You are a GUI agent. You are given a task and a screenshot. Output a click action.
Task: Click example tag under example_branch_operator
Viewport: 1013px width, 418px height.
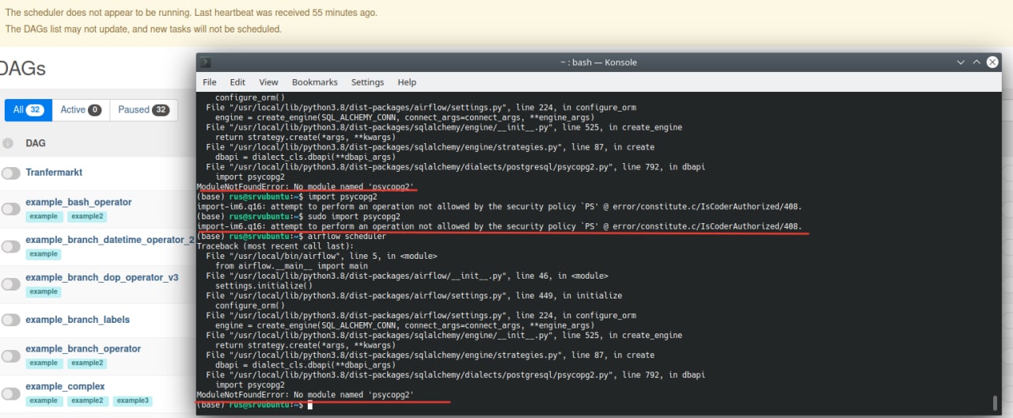(44, 363)
